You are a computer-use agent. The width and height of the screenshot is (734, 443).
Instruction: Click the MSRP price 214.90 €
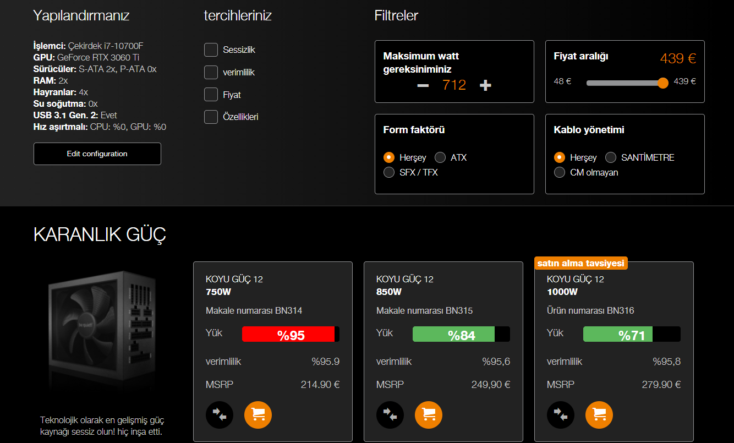point(320,385)
